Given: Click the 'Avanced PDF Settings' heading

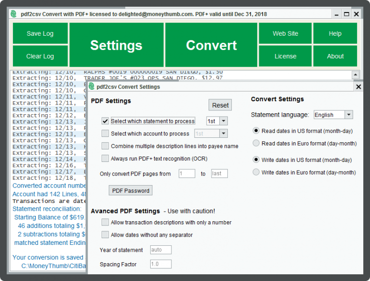Looking at the screenshot, I should (x=125, y=211).
